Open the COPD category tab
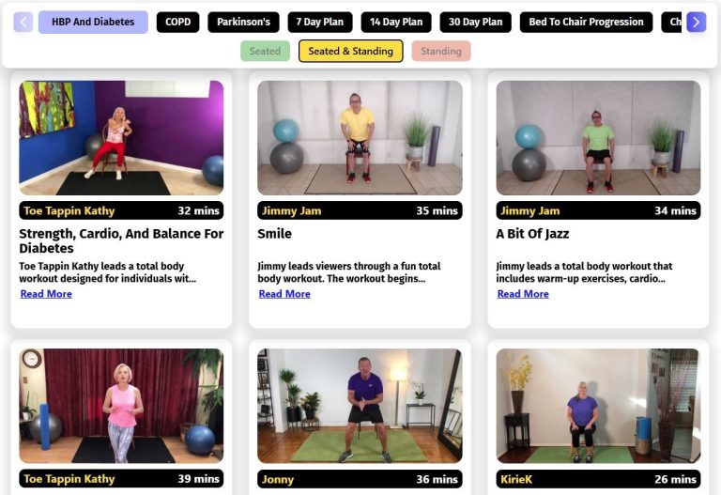Viewport: 721px width, 495px height. pyautogui.click(x=178, y=23)
